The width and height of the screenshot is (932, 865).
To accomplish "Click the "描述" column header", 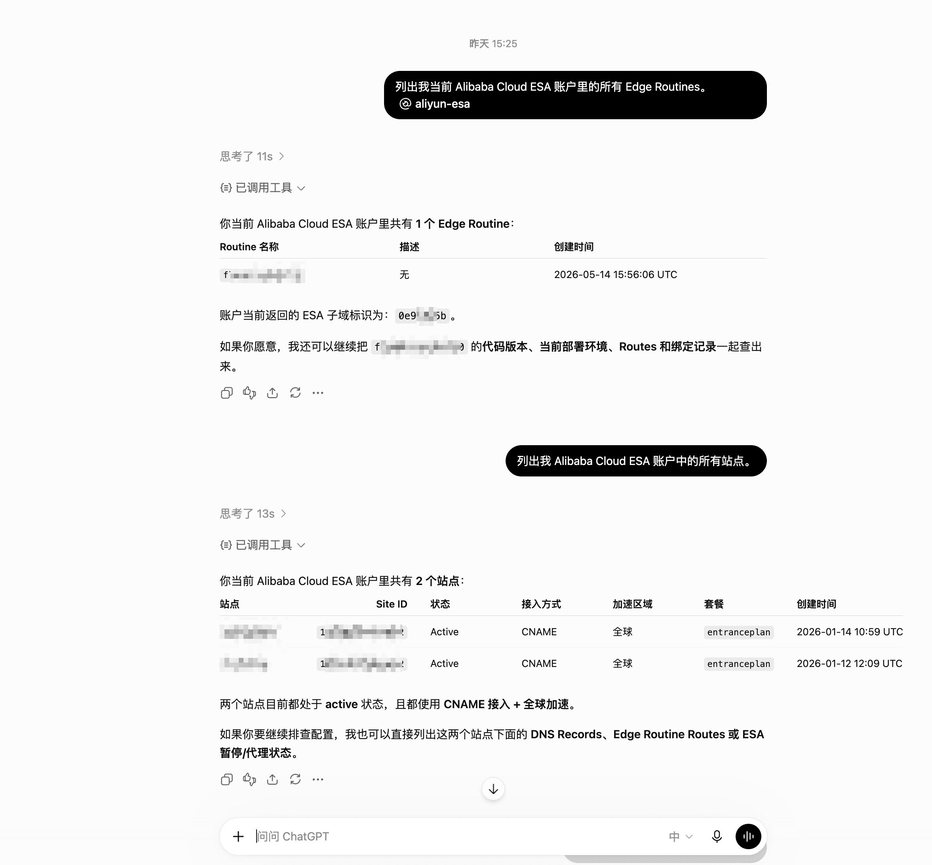I will point(409,247).
